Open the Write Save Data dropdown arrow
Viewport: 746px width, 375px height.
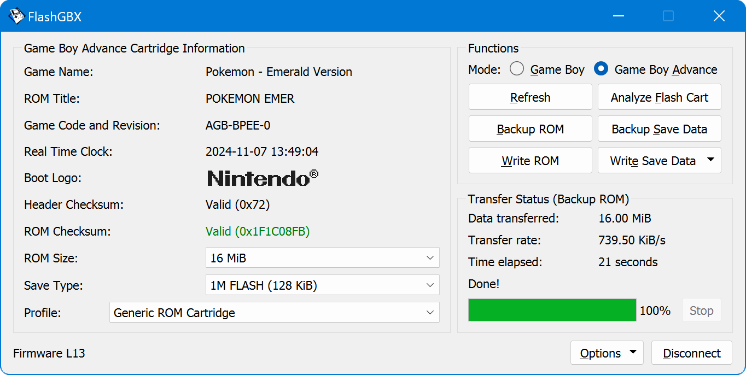tap(710, 160)
